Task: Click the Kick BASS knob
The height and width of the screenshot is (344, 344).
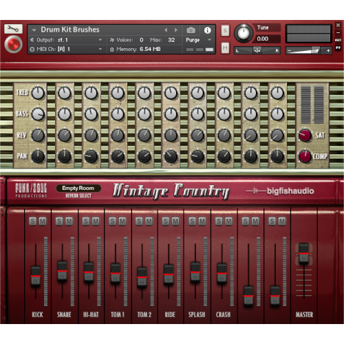Action: point(38,114)
